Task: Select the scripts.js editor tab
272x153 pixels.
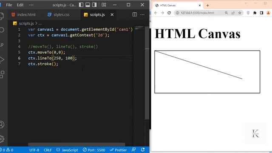Action: 97,15
